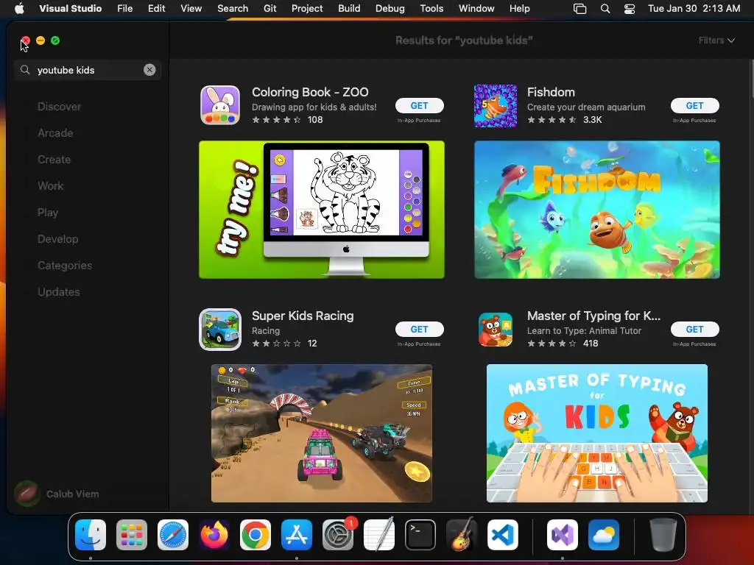Get the Fishdom app
This screenshot has height=565, width=754.
[694, 106]
